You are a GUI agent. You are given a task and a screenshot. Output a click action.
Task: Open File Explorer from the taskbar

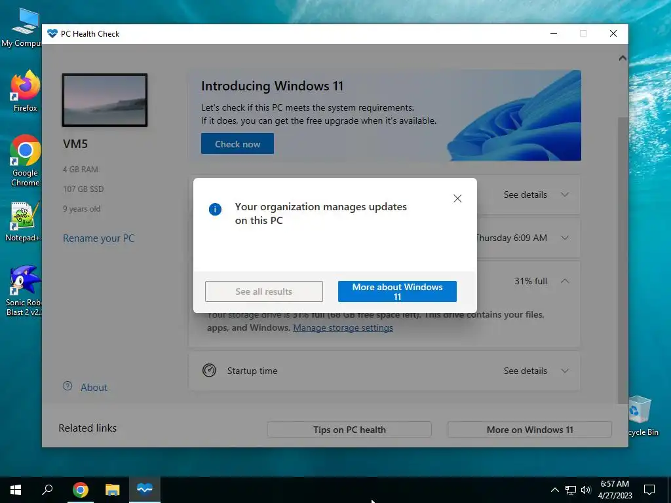(113, 490)
